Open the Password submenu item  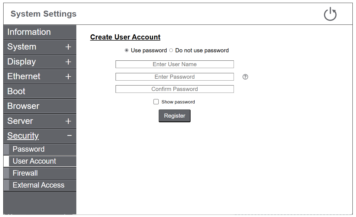(x=29, y=149)
